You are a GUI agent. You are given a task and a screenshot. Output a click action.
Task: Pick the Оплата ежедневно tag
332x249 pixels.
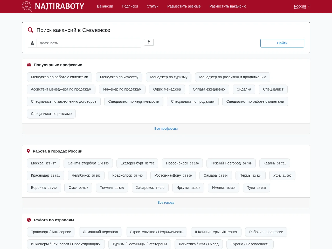point(209,89)
